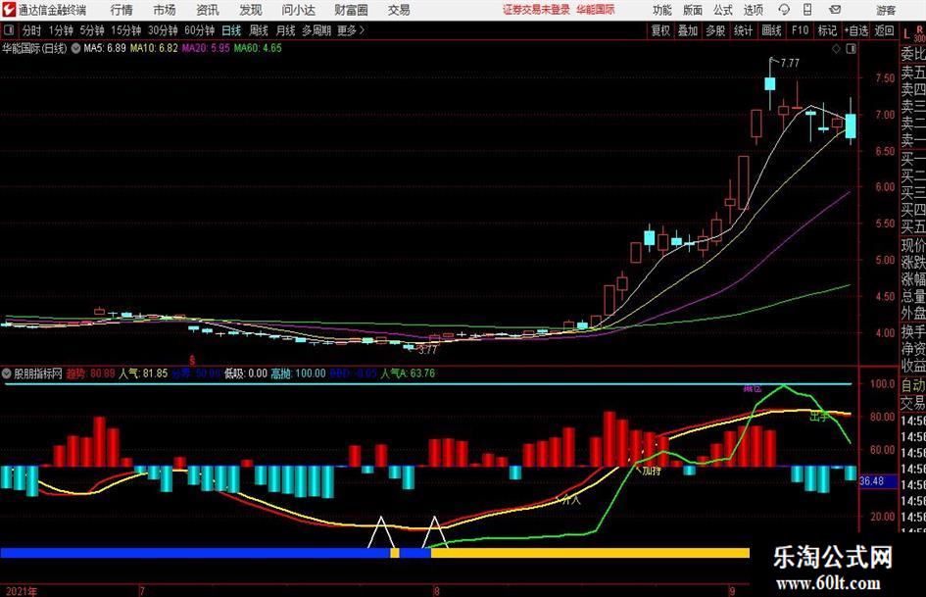Open the 行情 menu
This screenshot has width=926, height=597.
[x=122, y=10]
